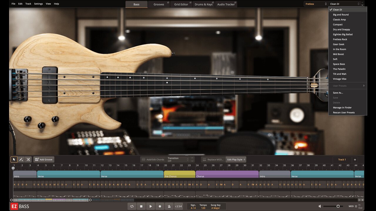This screenshot has width=376, height=211.
Task: Switch to the Bass tab
Action: (136, 4)
